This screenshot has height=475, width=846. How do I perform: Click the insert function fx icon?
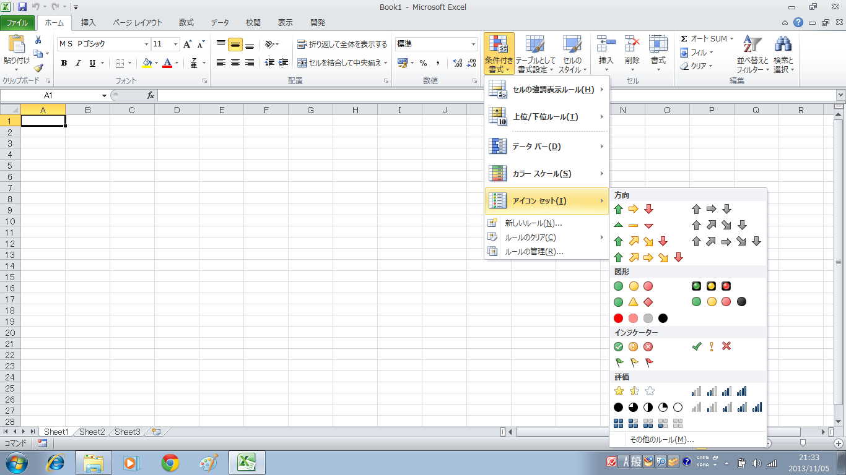150,95
